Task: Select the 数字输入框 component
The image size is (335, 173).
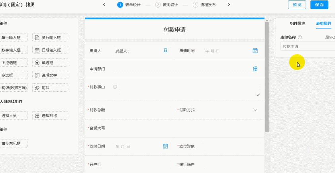Action: (x=14, y=50)
